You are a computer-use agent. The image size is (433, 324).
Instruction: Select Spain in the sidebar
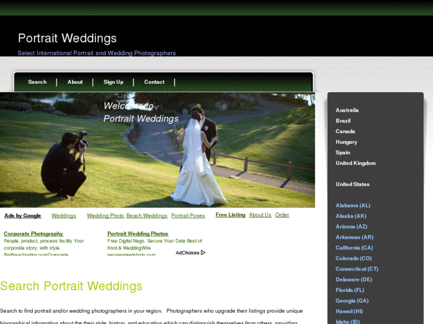pyautogui.click(x=342, y=152)
